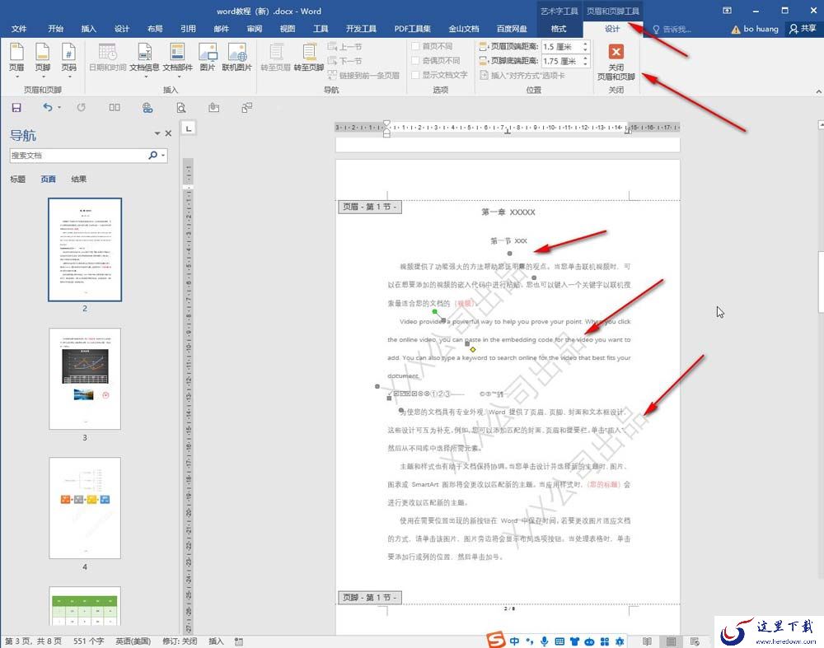Image resolution: width=824 pixels, height=648 pixels.
Task: Click Go to Footer icon
Action: coord(309,57)
